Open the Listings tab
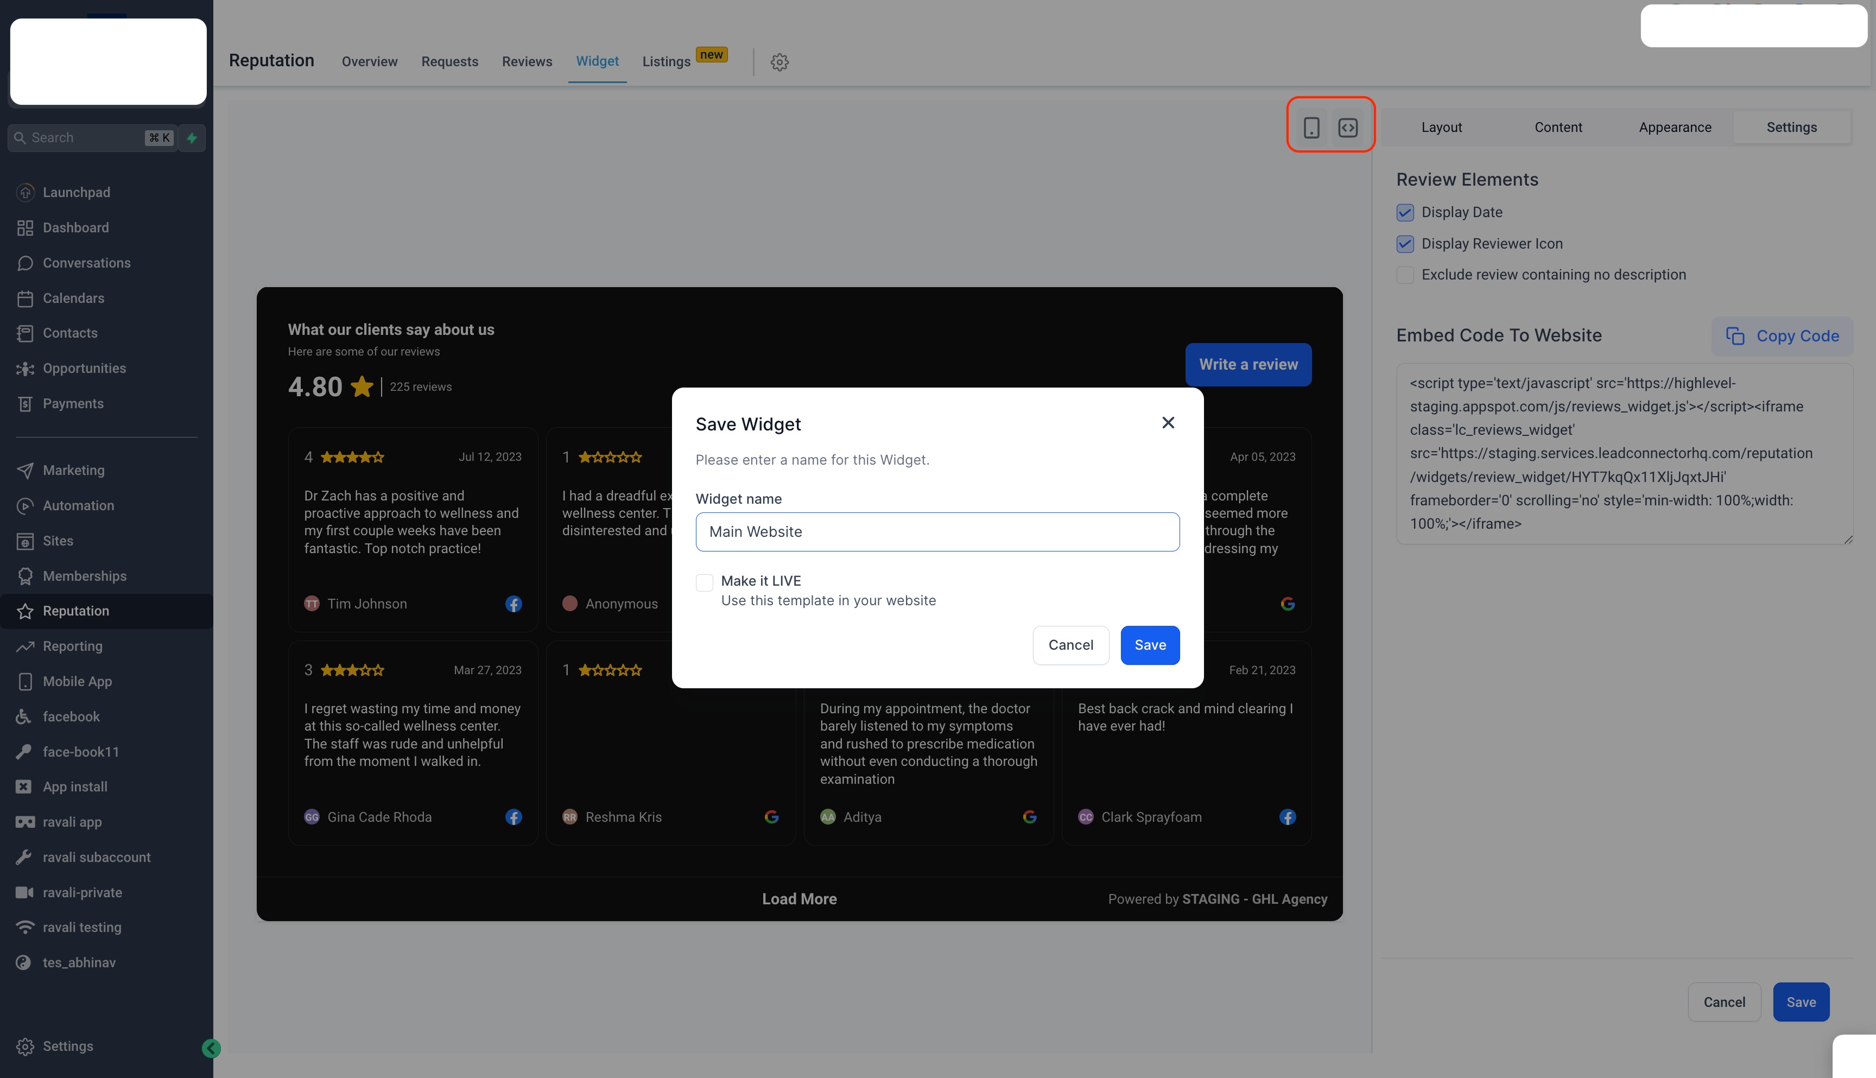This screenshot has height=1078, width=1876. click(666, 62)
